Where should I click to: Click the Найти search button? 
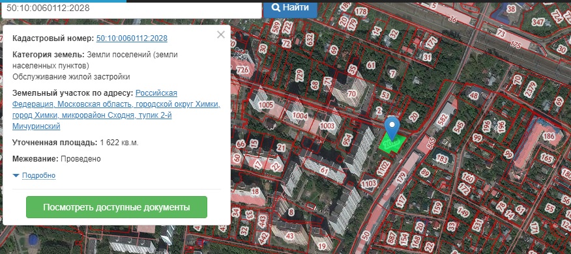pos(290,8)
